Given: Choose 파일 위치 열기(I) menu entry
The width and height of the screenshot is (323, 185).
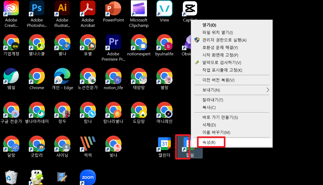Looking at the screenshot, I should [232, 32].
